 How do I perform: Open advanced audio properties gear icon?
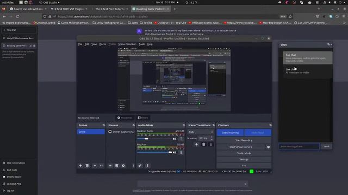140,165
